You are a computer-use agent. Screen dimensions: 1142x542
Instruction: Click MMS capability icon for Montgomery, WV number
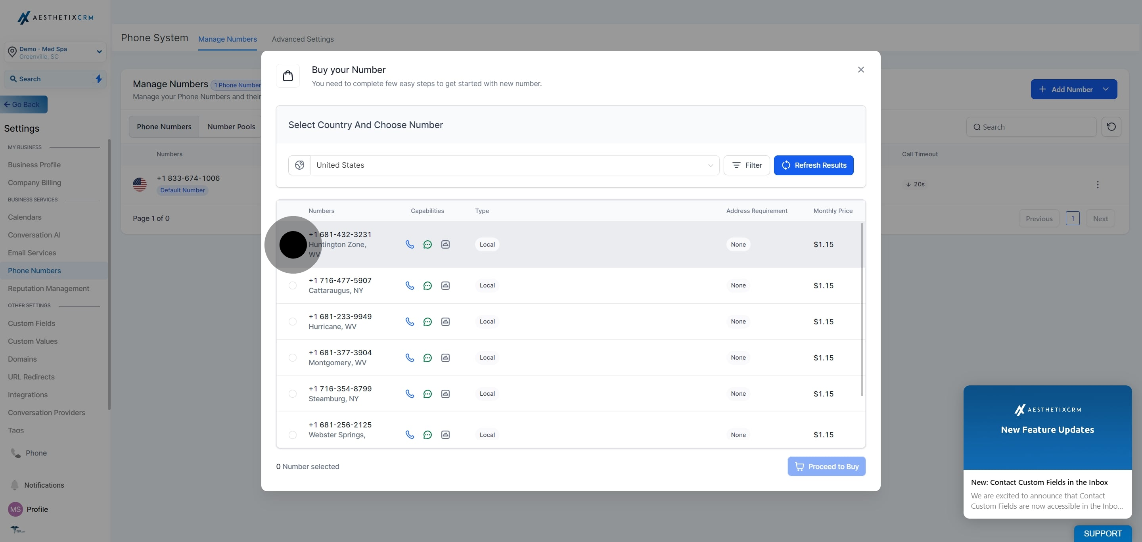click(445, 358)
